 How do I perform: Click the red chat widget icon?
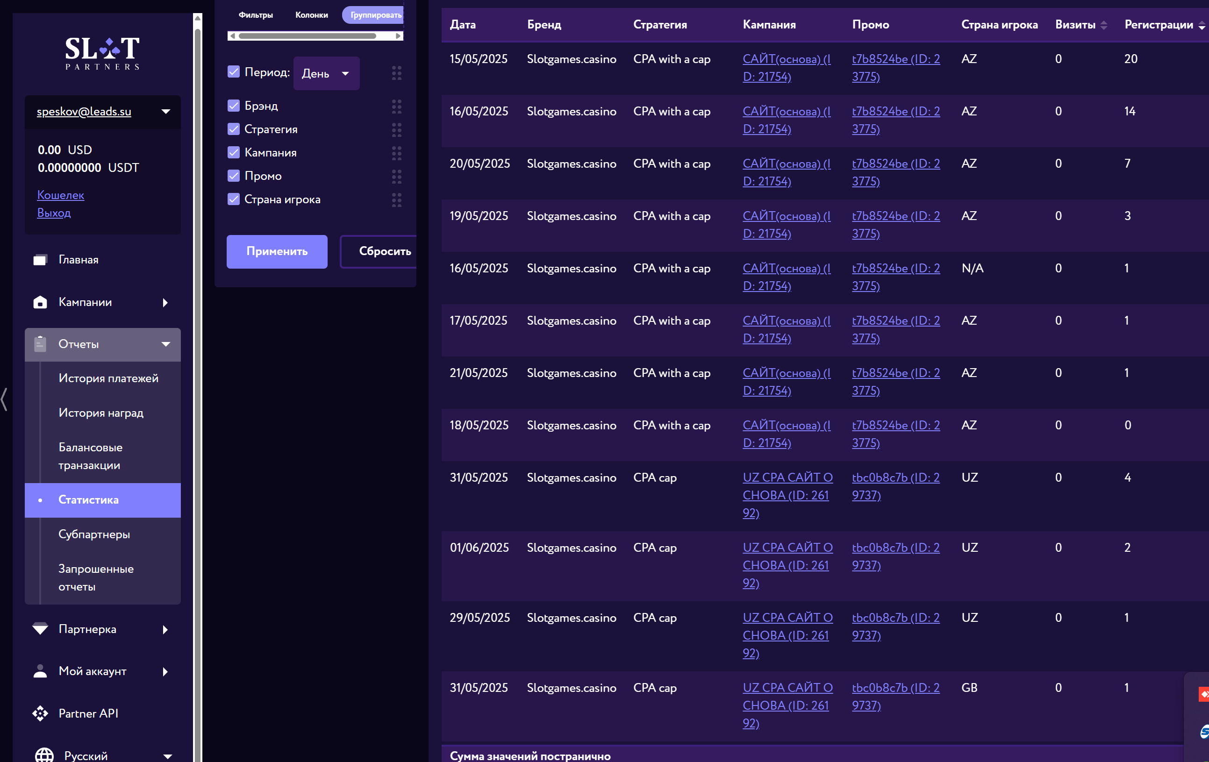click(1203, 694)
